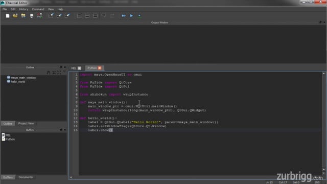Image resolution: width=327 pixels, height=184 pixels.
Task: Click line 12 def hello_world code
Action: pyautogui.click(x=99, y=118)
